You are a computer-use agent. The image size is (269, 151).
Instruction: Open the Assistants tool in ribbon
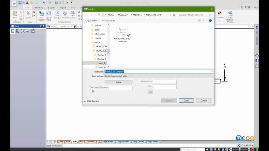(x=219, y=15)
